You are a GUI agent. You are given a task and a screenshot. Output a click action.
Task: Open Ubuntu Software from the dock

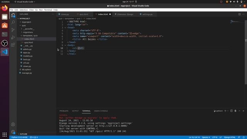point(5,25)
